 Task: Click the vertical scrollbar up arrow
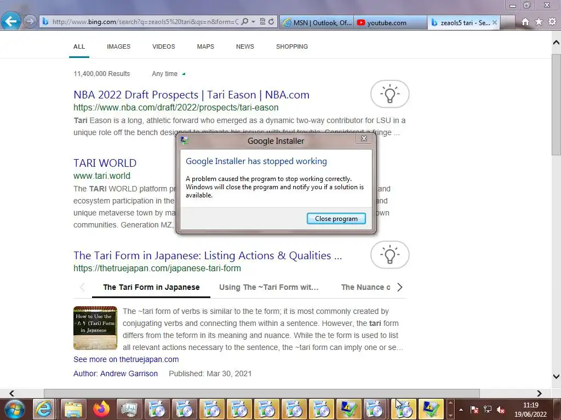pyautogui.click(x=556, y=43)
